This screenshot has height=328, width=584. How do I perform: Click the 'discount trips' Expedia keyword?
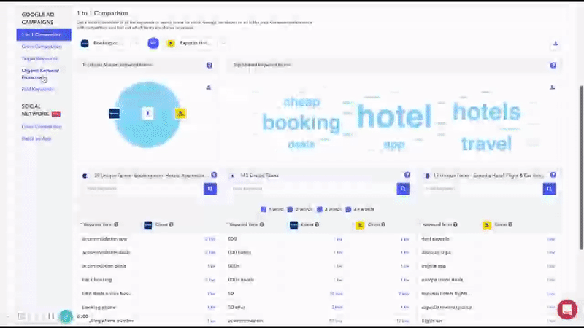click(436, 252)
